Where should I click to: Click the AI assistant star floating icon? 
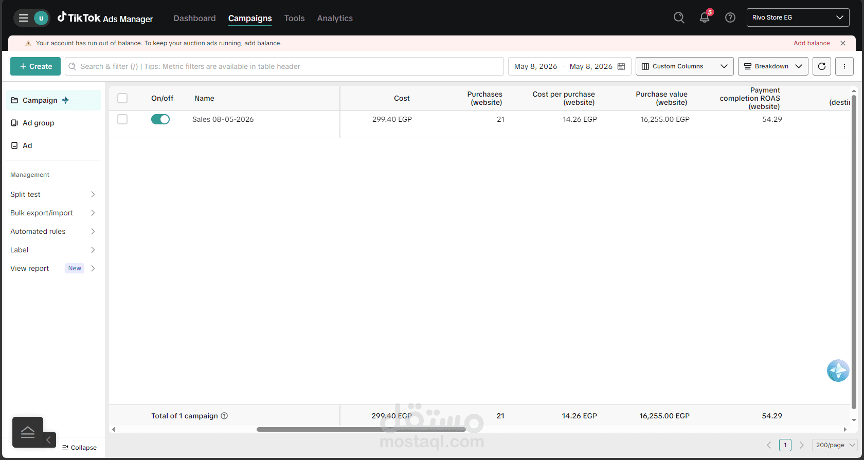pyautogui.click(x=838, y=371)
